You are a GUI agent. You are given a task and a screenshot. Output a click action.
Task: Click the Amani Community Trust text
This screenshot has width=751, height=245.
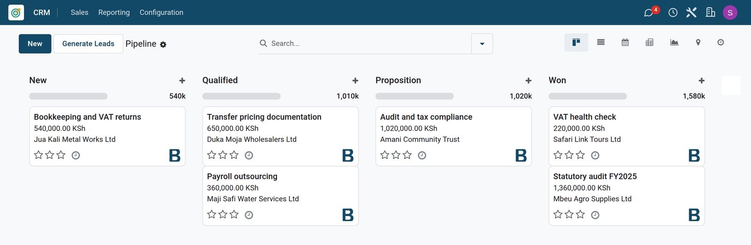point(420,139)
